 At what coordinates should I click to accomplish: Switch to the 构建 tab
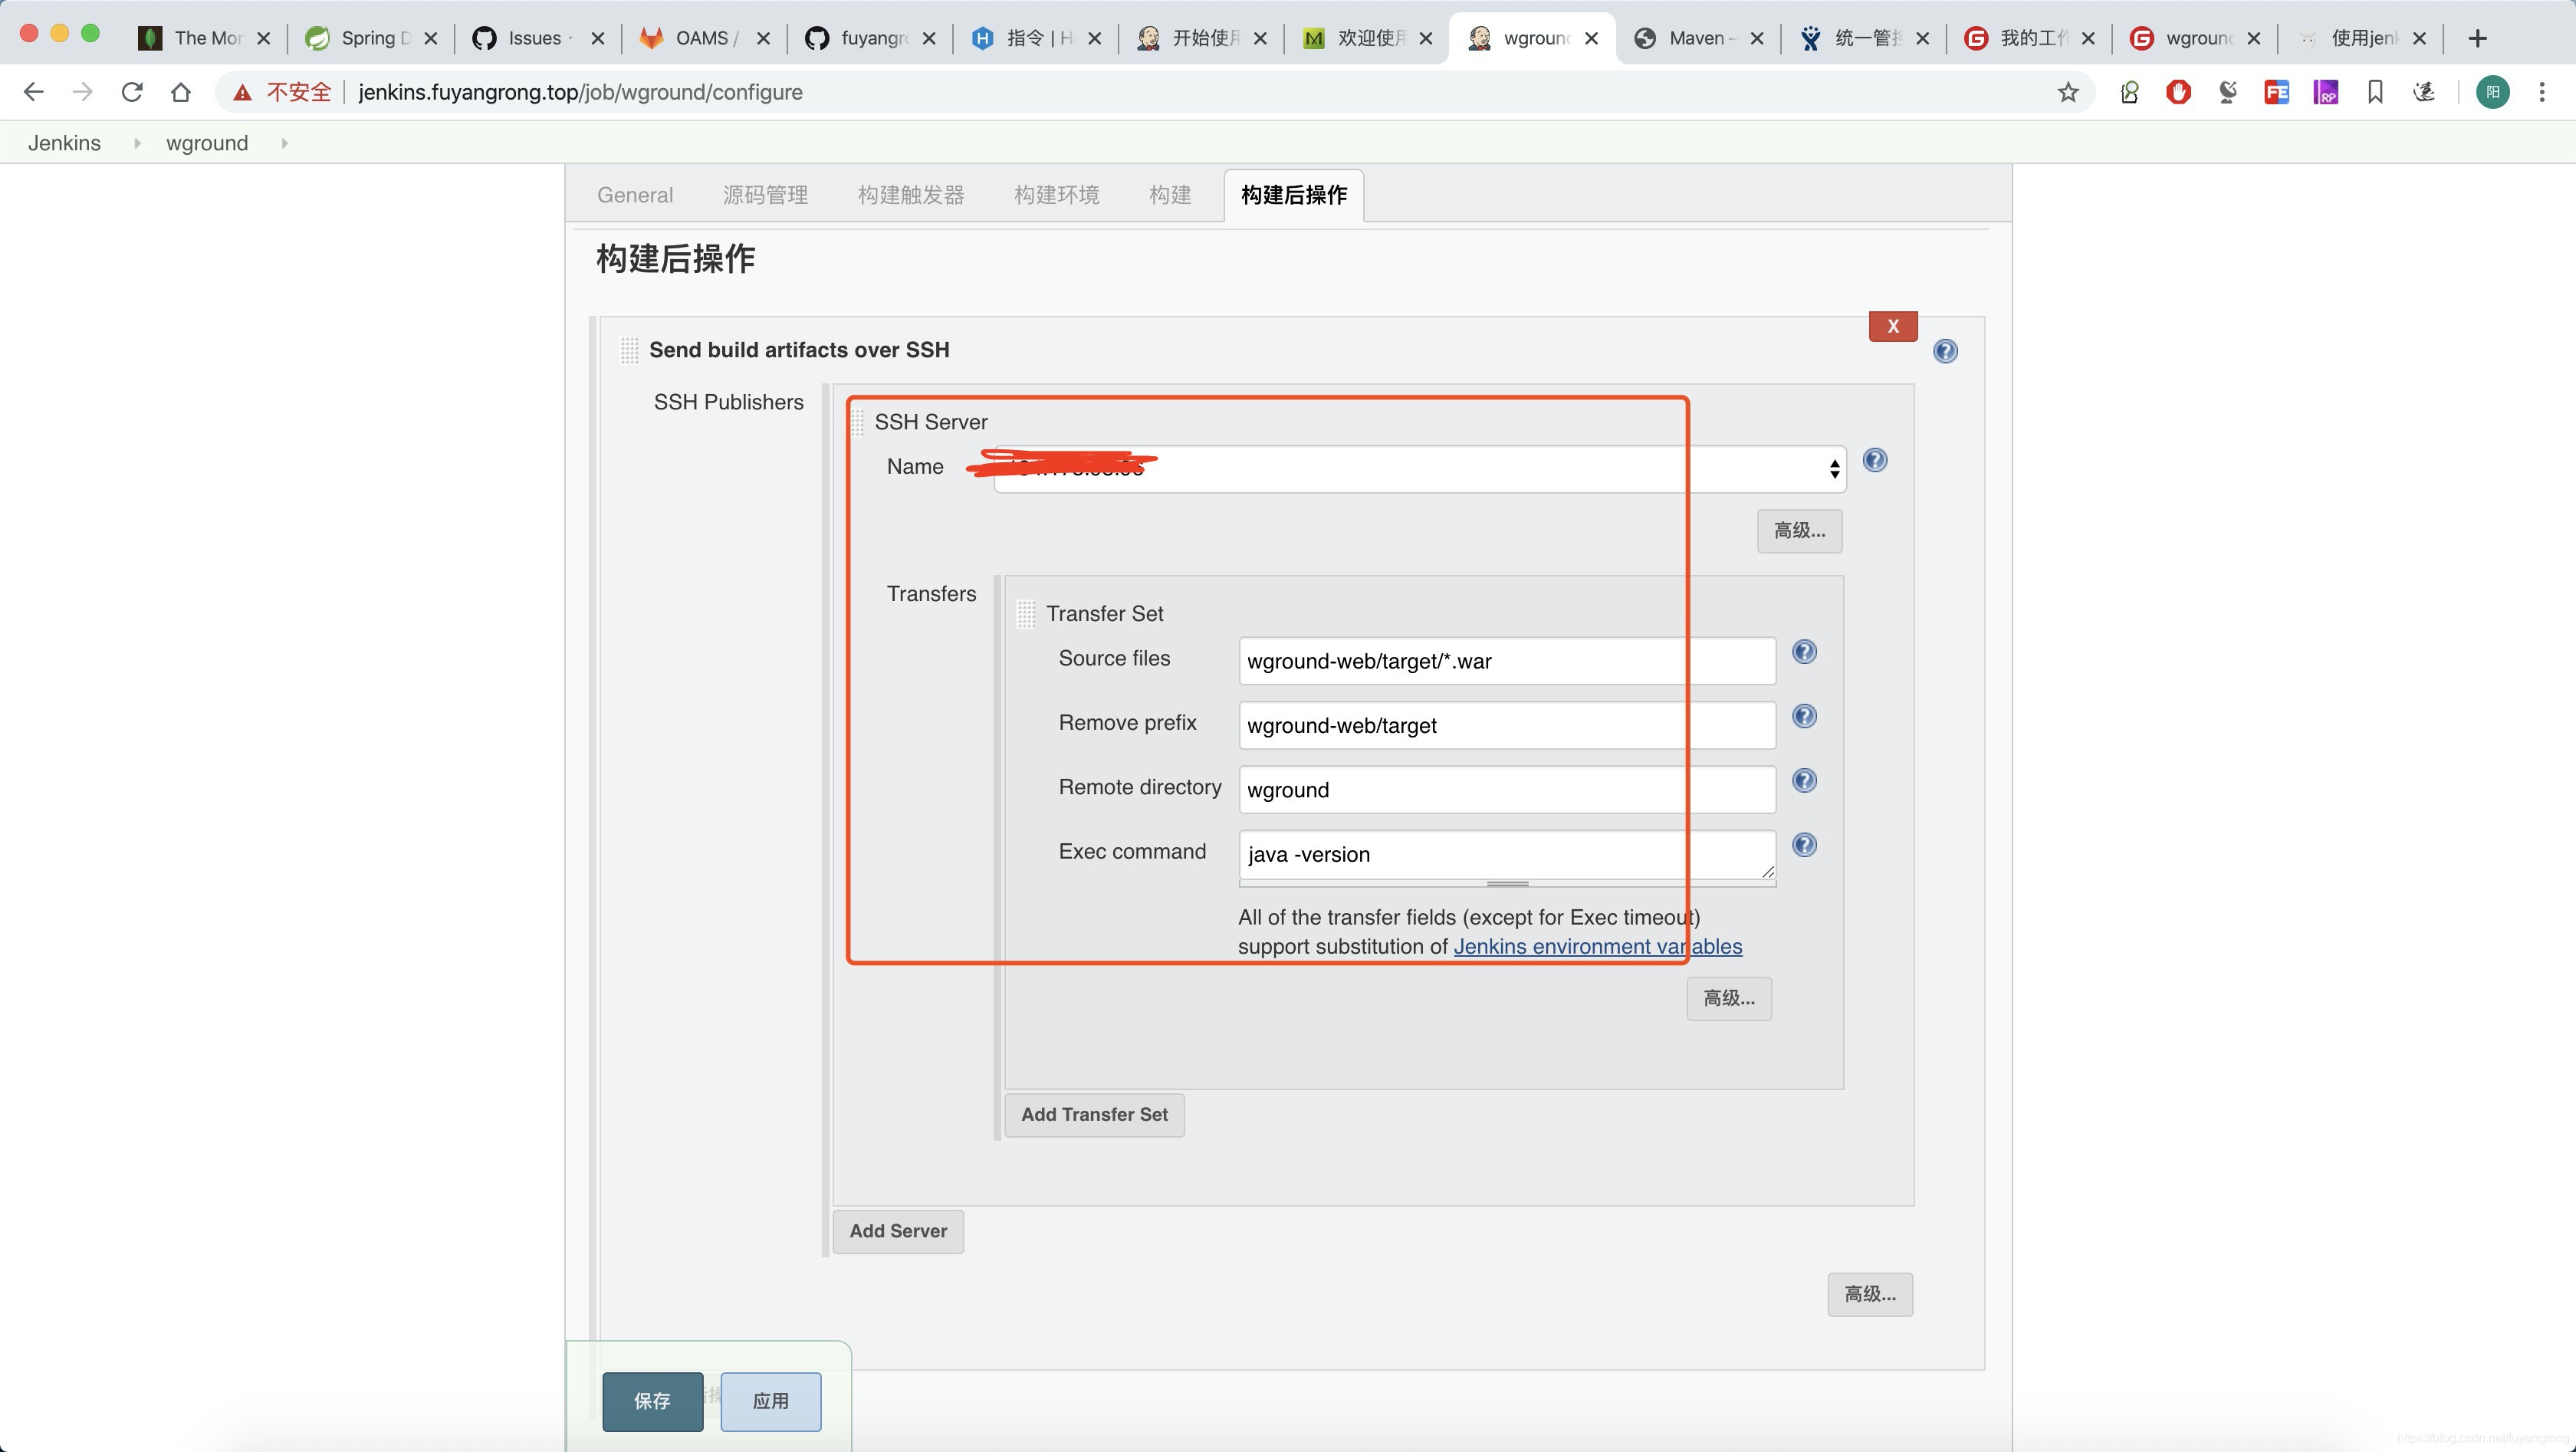coord(1170,195)
